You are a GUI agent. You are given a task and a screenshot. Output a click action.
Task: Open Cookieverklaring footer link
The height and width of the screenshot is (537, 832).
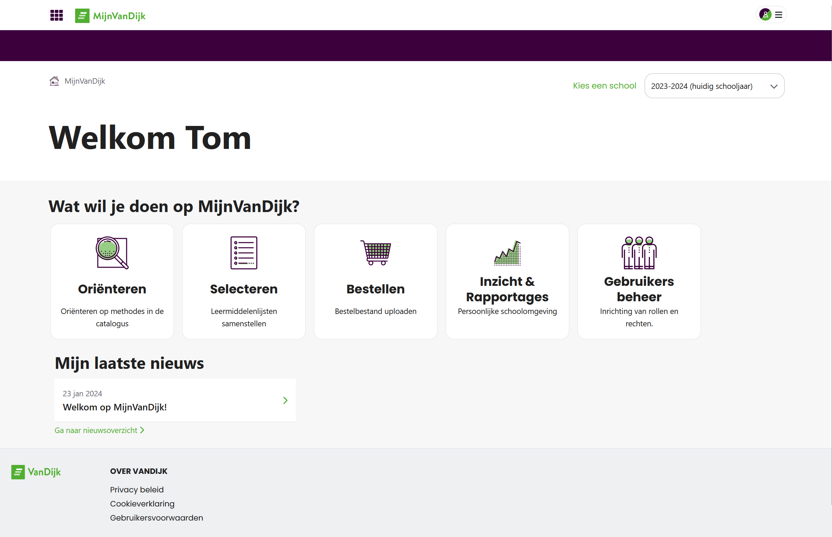[x=142, y=504]
